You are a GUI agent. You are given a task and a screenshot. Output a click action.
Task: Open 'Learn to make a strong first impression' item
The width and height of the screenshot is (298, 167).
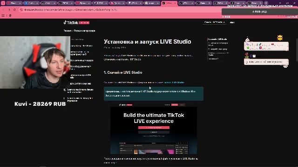point(80,99)
